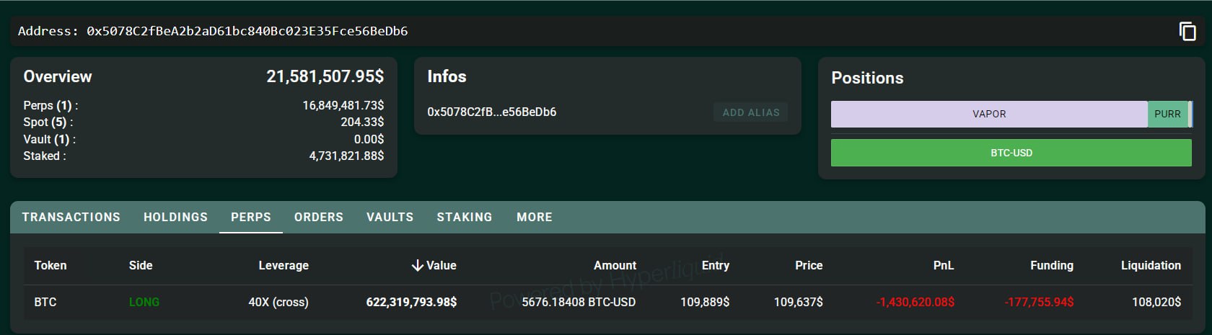Click the shortened address under Infos
Screen dimensions: 1212x335
point(491,112)
